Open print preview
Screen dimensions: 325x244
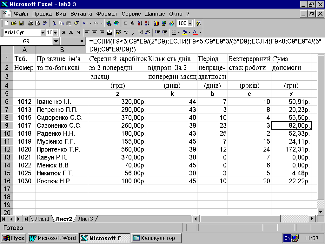click(38, 23)
